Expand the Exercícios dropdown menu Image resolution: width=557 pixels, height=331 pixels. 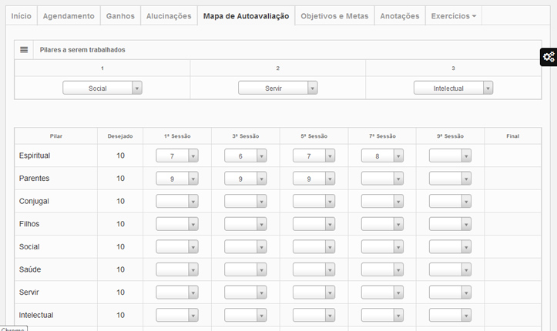453,16
